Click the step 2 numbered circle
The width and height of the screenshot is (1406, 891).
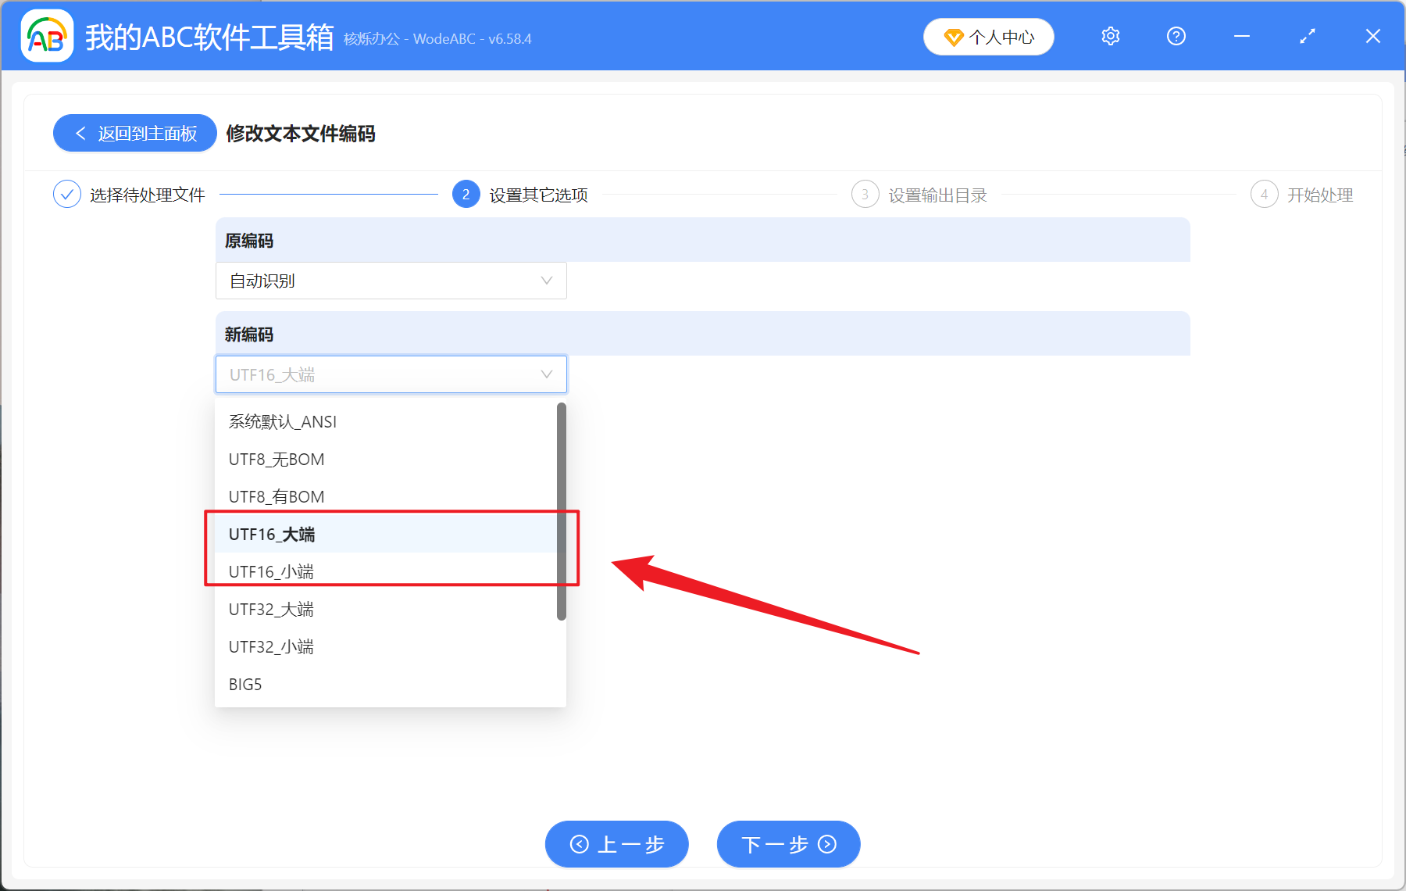[466, 194]
